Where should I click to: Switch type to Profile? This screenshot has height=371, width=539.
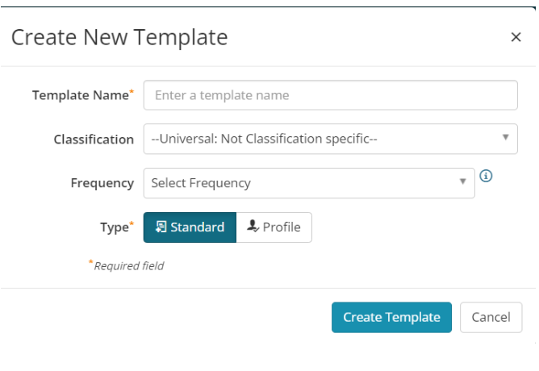[x=274, y=227]
